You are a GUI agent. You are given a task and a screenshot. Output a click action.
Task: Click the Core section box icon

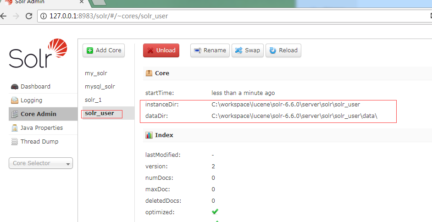click(149, 73)
